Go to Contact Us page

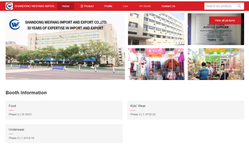pos(168,6)
